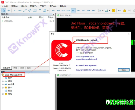Click the 市场 bag icon in navigator
Screen dimensions: 135x110
(x=6, y=94)
